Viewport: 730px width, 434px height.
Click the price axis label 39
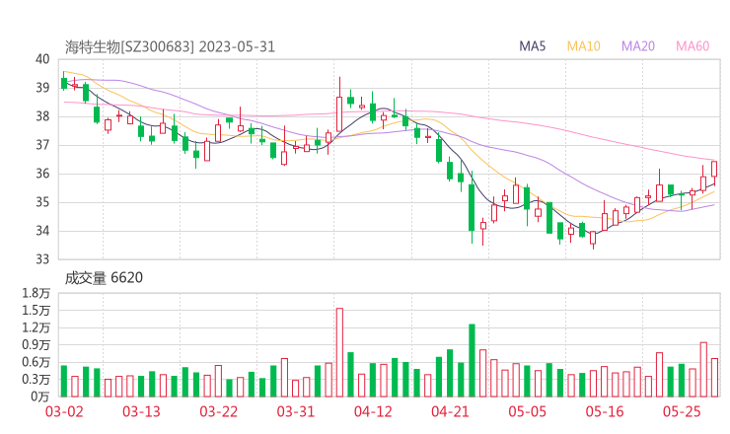(42, 88)
